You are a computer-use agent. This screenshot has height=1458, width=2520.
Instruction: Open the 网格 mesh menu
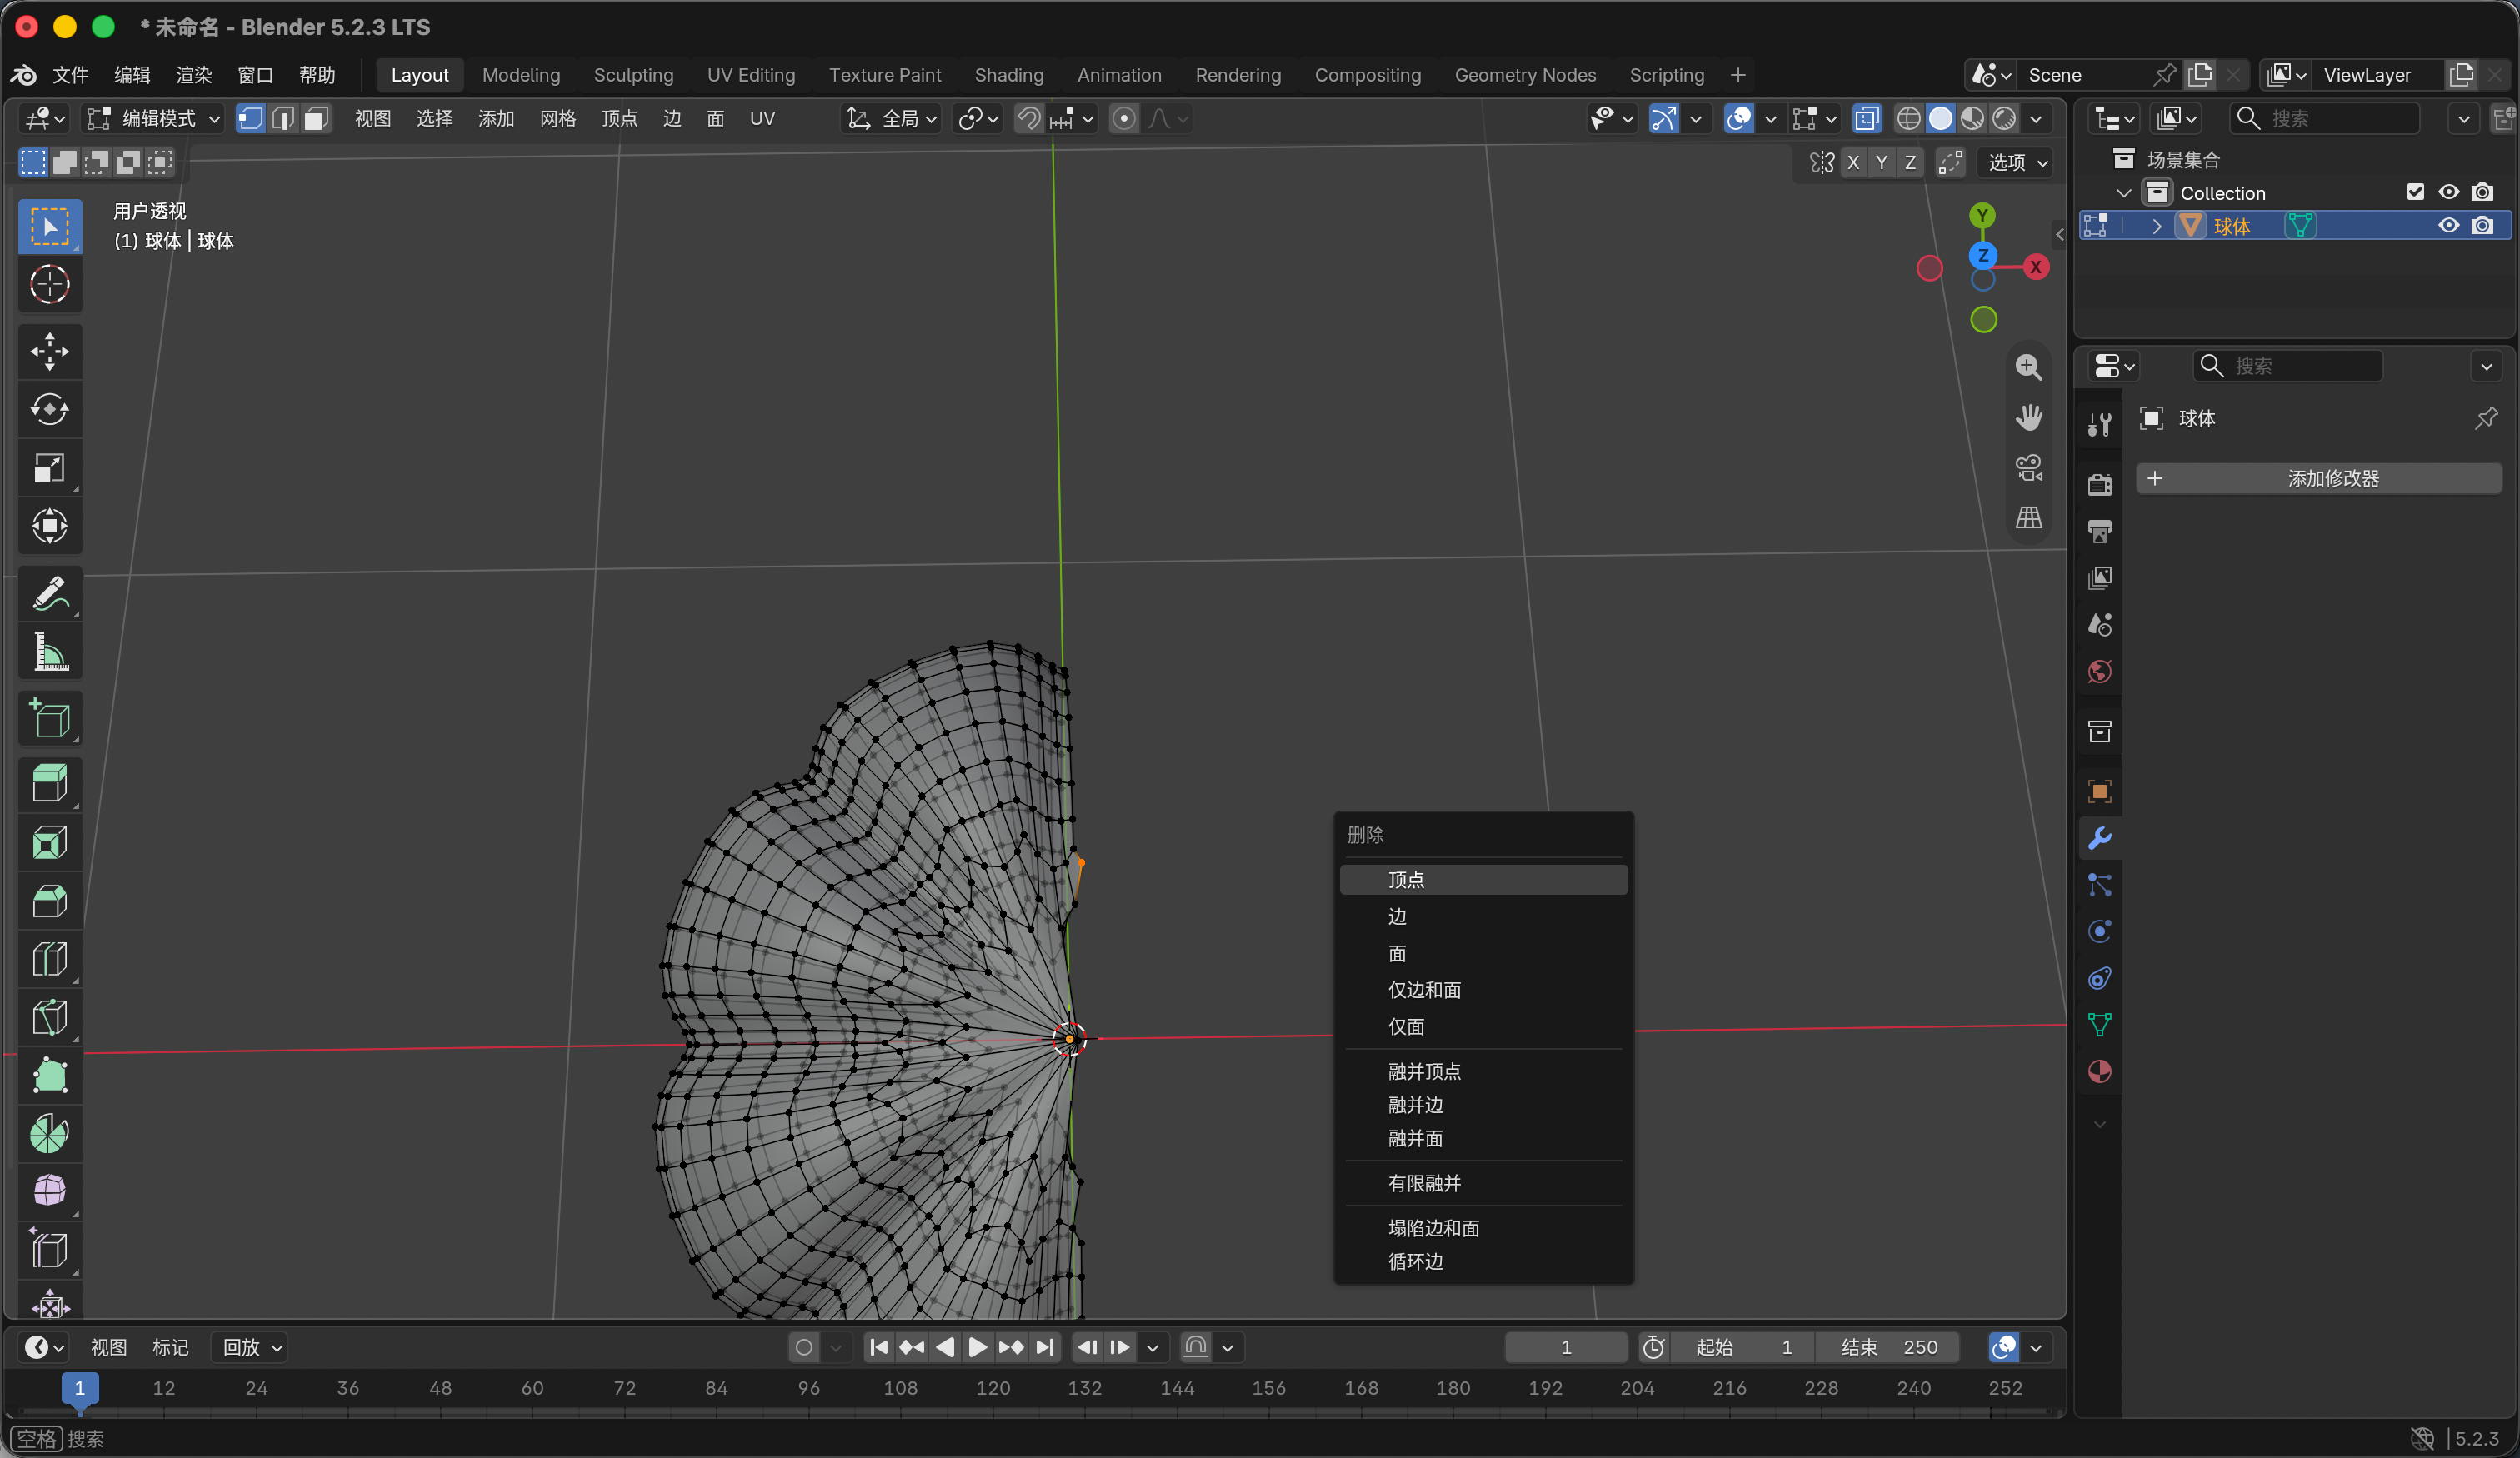[557, 119]
